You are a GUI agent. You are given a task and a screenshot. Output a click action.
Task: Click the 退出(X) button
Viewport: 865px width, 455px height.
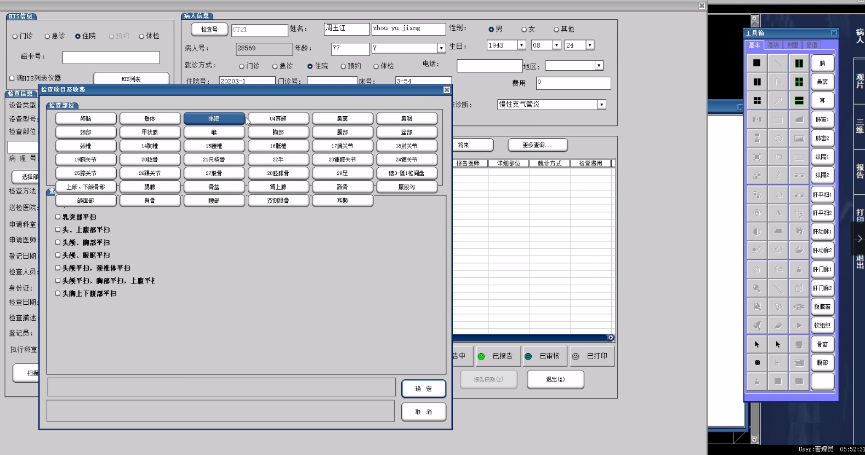click(x=555, y=379)
